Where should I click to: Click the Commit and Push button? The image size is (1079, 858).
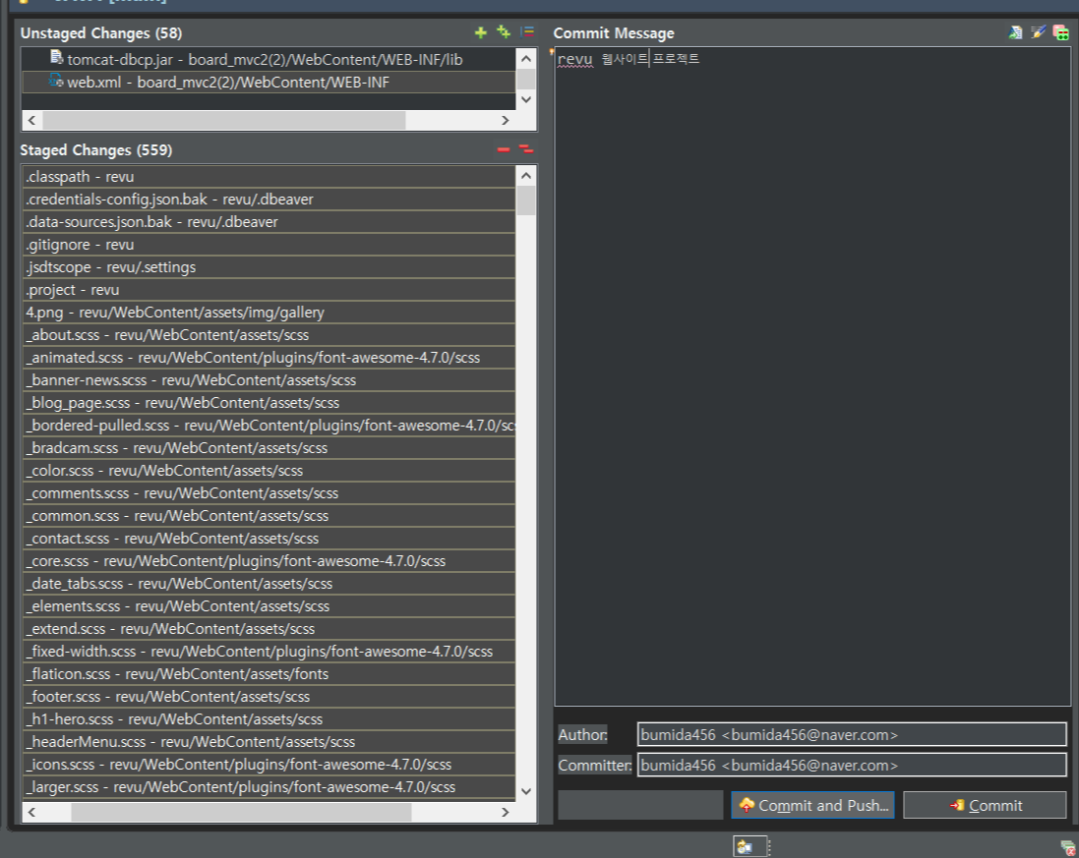pyautogui.click(x=812, y=805)
